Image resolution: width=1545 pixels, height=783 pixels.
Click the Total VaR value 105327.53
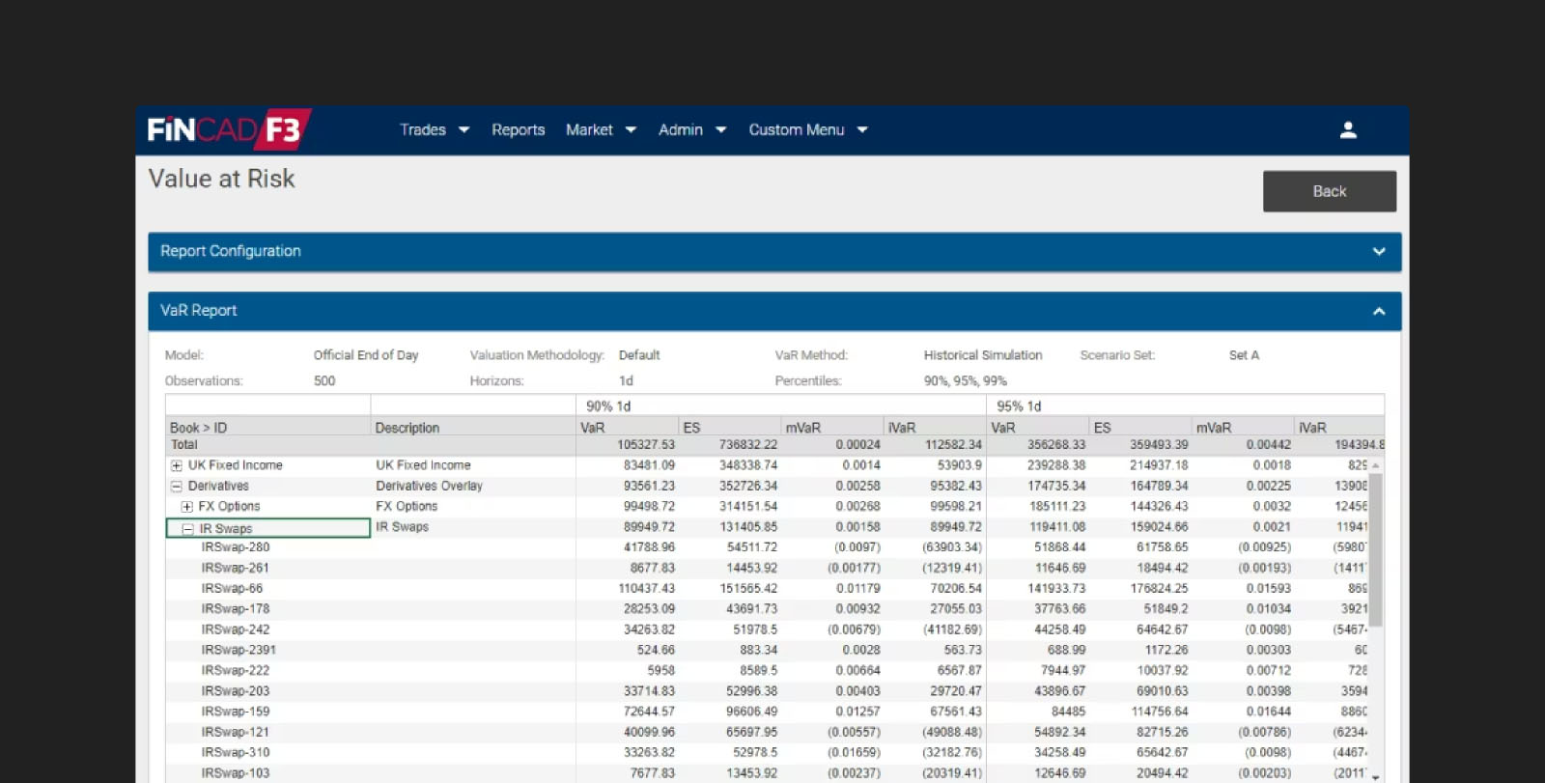(646, 445)
